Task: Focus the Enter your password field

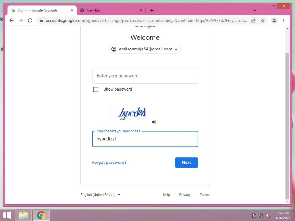Action: 145,76
